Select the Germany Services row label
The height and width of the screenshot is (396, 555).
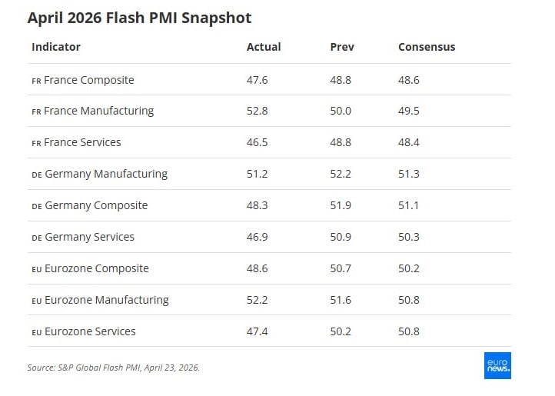point(89,237)
